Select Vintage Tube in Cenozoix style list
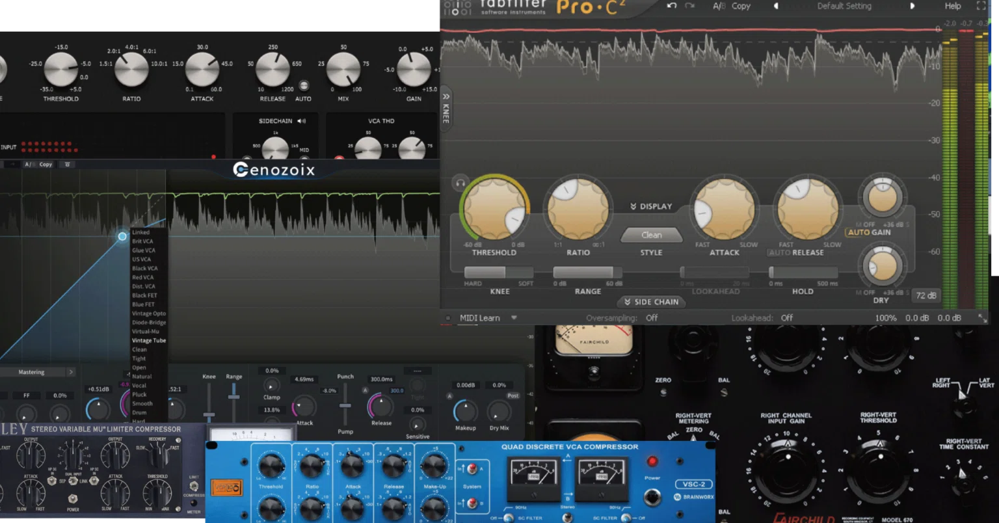The image size is (999, 523). pos(149,341)
